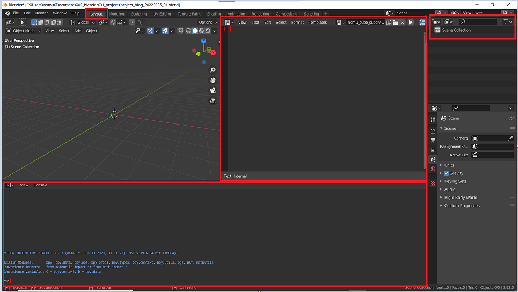Screen dimensions: 518x292
Task: Click the properties editor search field
Action: coord(470,108)
